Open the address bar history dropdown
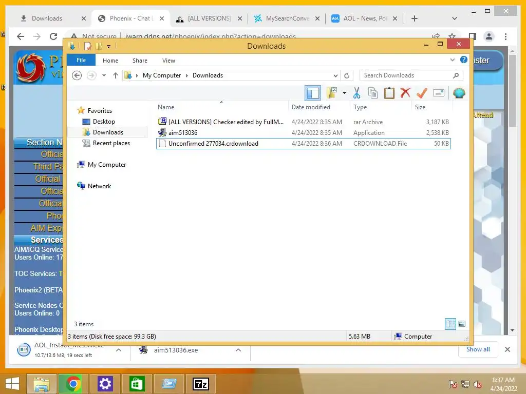This screenshot has width=526, height=394. click(x=335, y=76)
